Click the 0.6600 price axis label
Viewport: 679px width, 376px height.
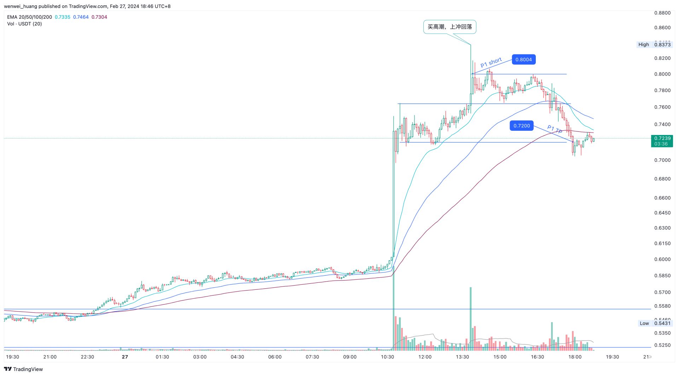662,198
